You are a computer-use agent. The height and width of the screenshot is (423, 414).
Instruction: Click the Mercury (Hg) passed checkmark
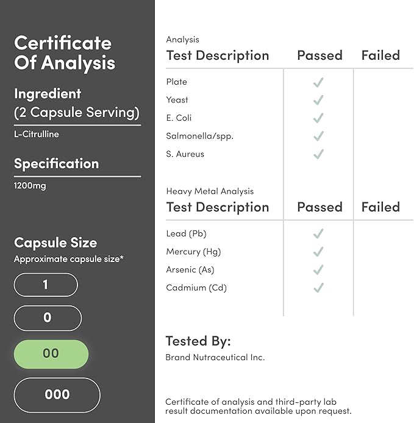[318, 252]
